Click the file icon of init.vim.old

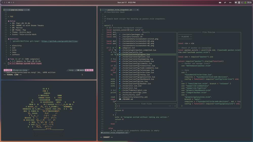tap(120, 86)
